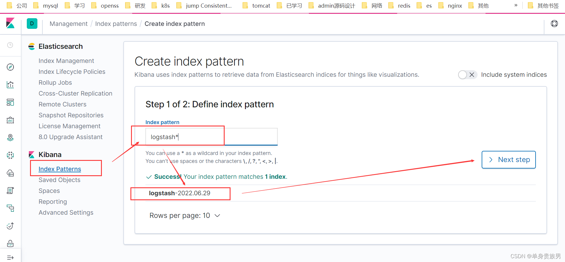Open 网络 bookmark folder
Viewport: 565px width, 262px height.
point(372,6)
